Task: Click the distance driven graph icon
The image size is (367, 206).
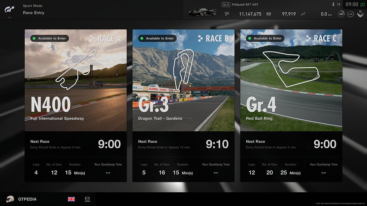Action: point(303,14)
